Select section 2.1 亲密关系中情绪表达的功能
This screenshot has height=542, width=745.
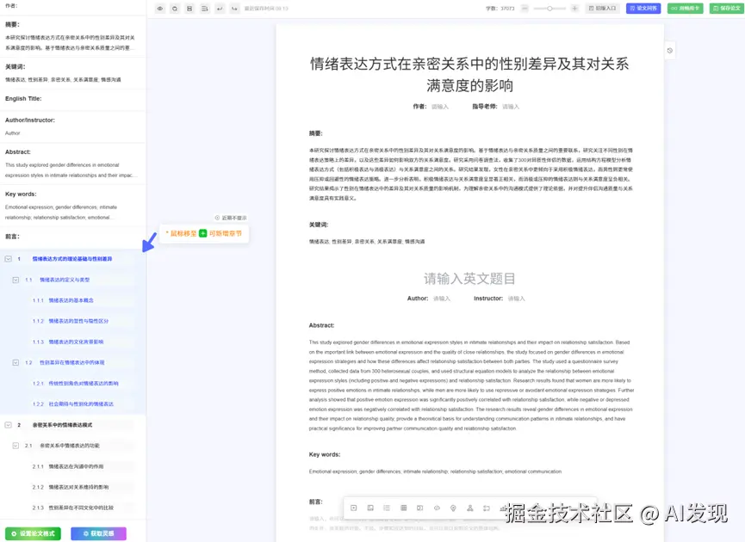[70, 446]
